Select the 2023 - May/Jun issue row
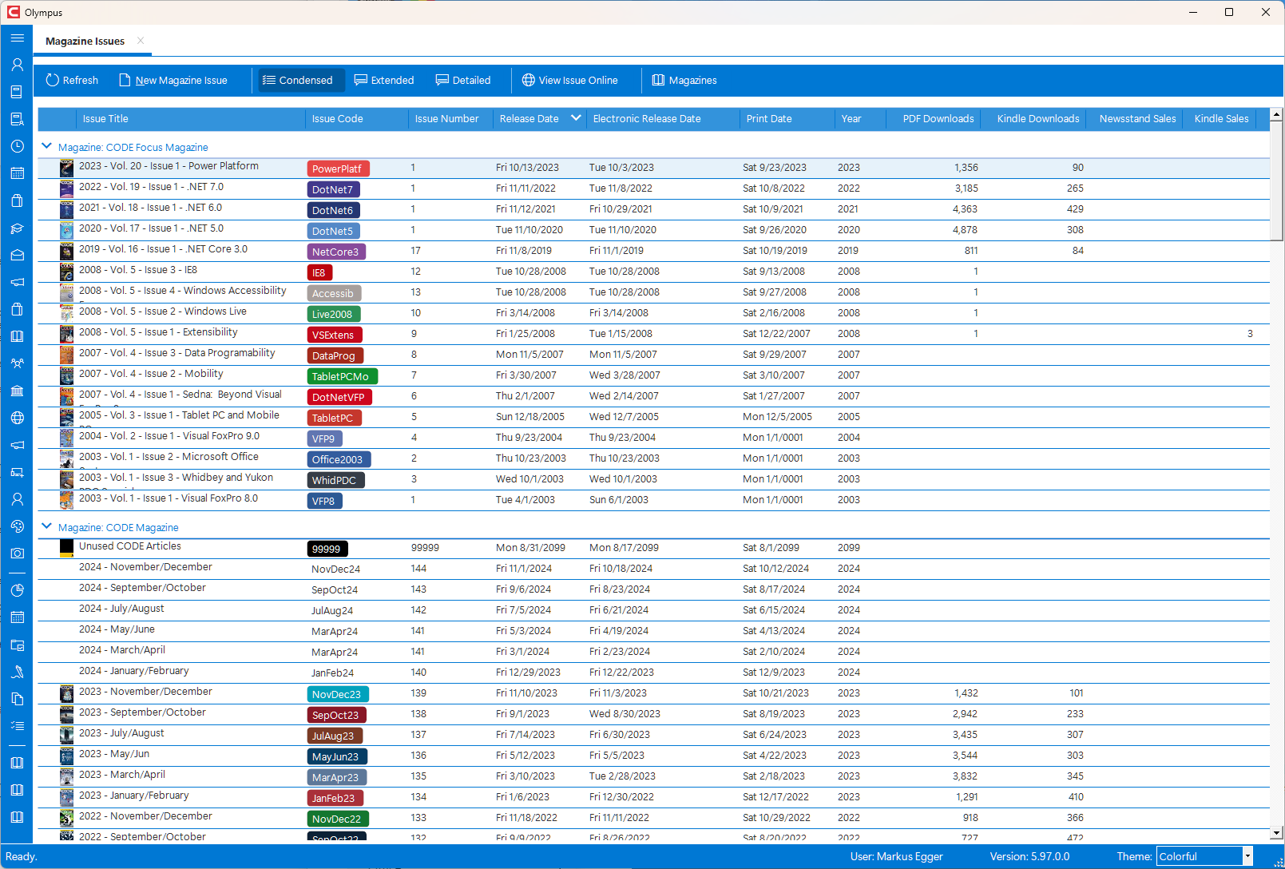Screen dimensions: 1285x869 [653, 756]
